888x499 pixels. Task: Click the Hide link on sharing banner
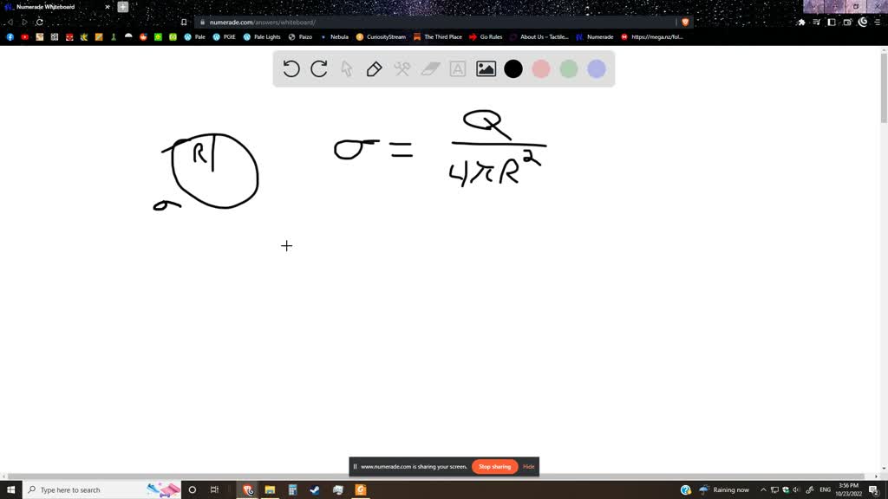[528, 466]
